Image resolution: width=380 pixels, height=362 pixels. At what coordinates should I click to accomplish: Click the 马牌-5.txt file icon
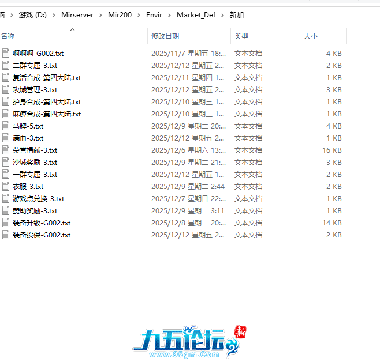(x=6, y=126)
